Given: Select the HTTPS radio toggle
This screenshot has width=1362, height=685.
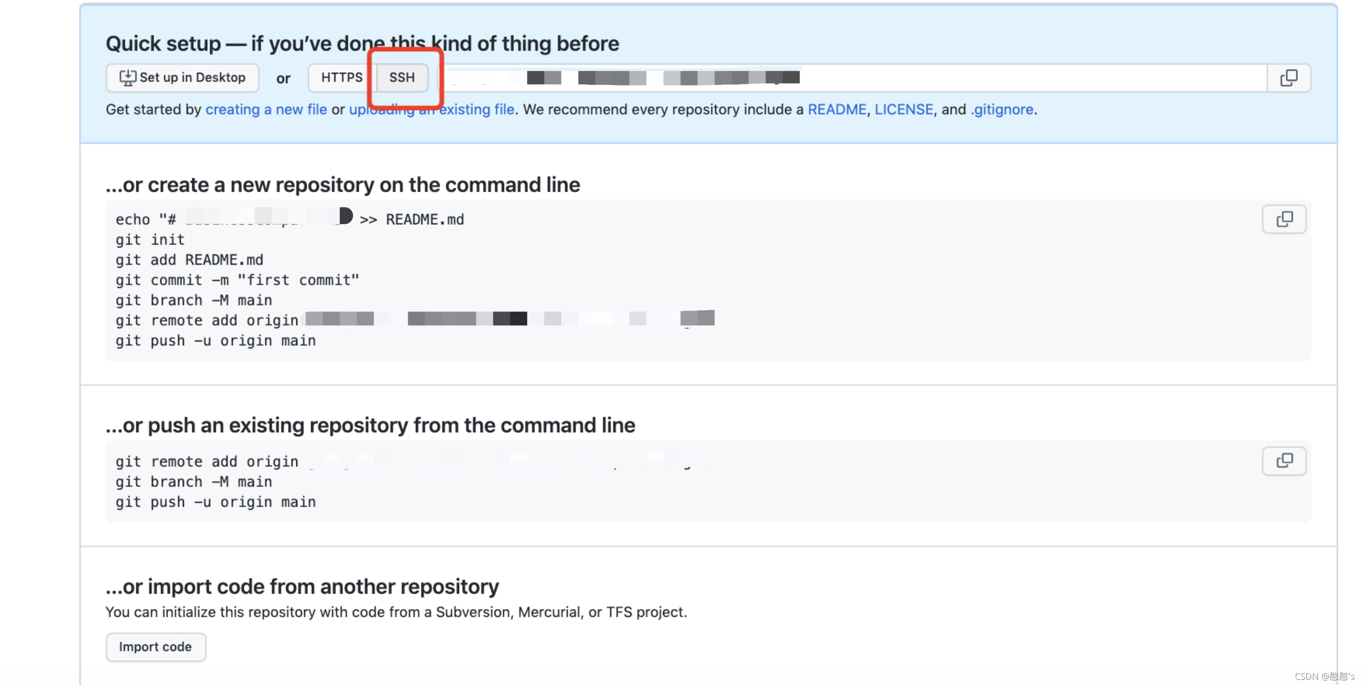Looking at the screenshot, I should click(342, 77).
